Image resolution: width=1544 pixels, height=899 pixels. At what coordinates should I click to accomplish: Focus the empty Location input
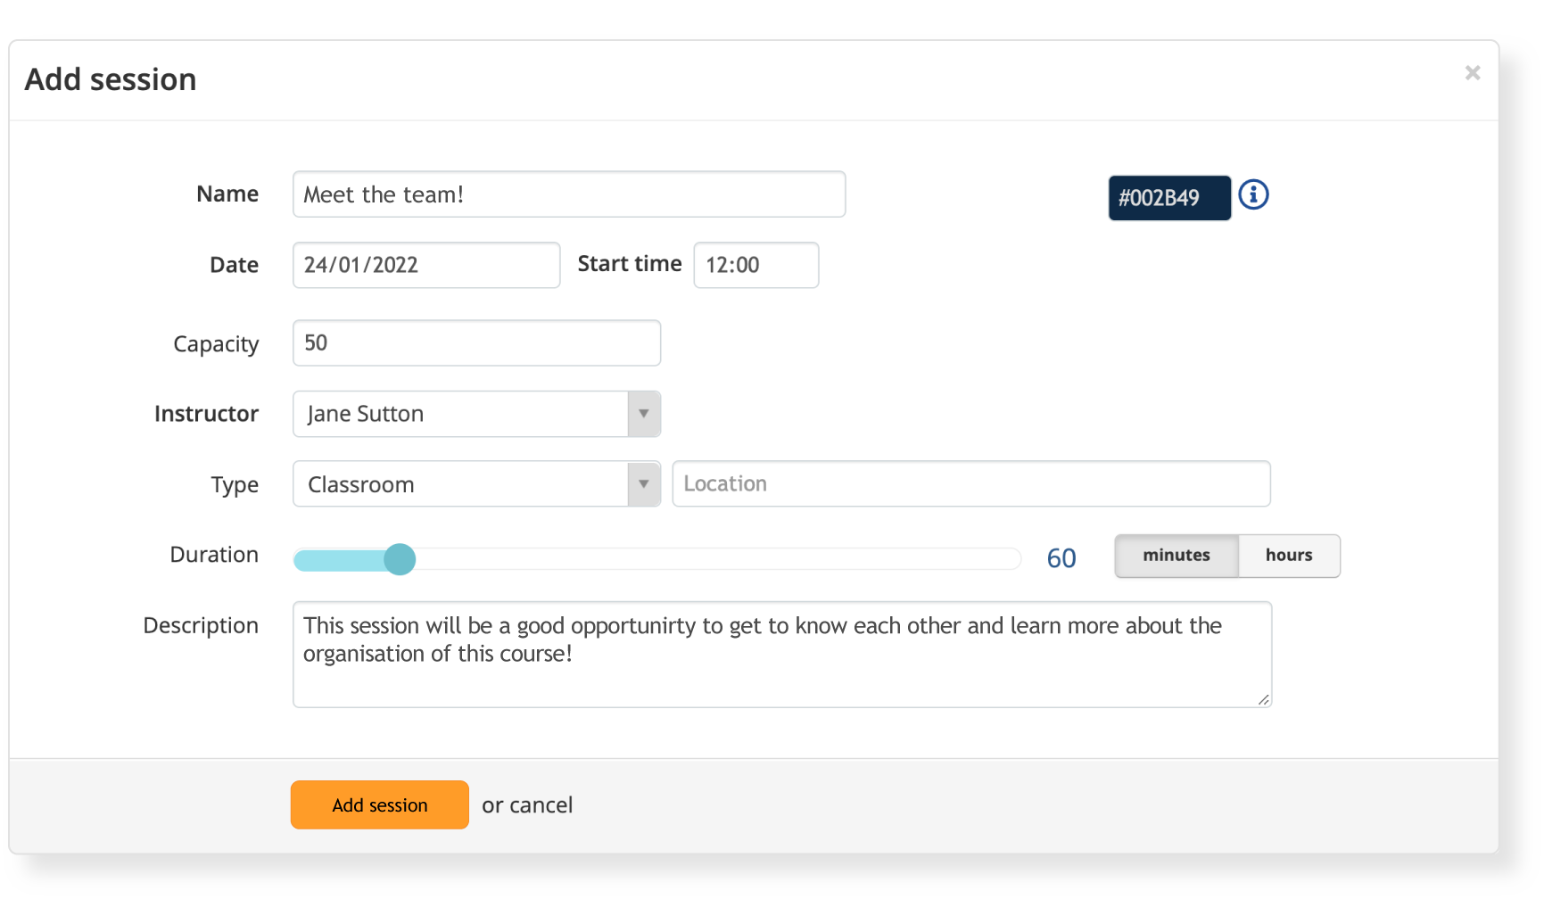(x=970, y=484)
